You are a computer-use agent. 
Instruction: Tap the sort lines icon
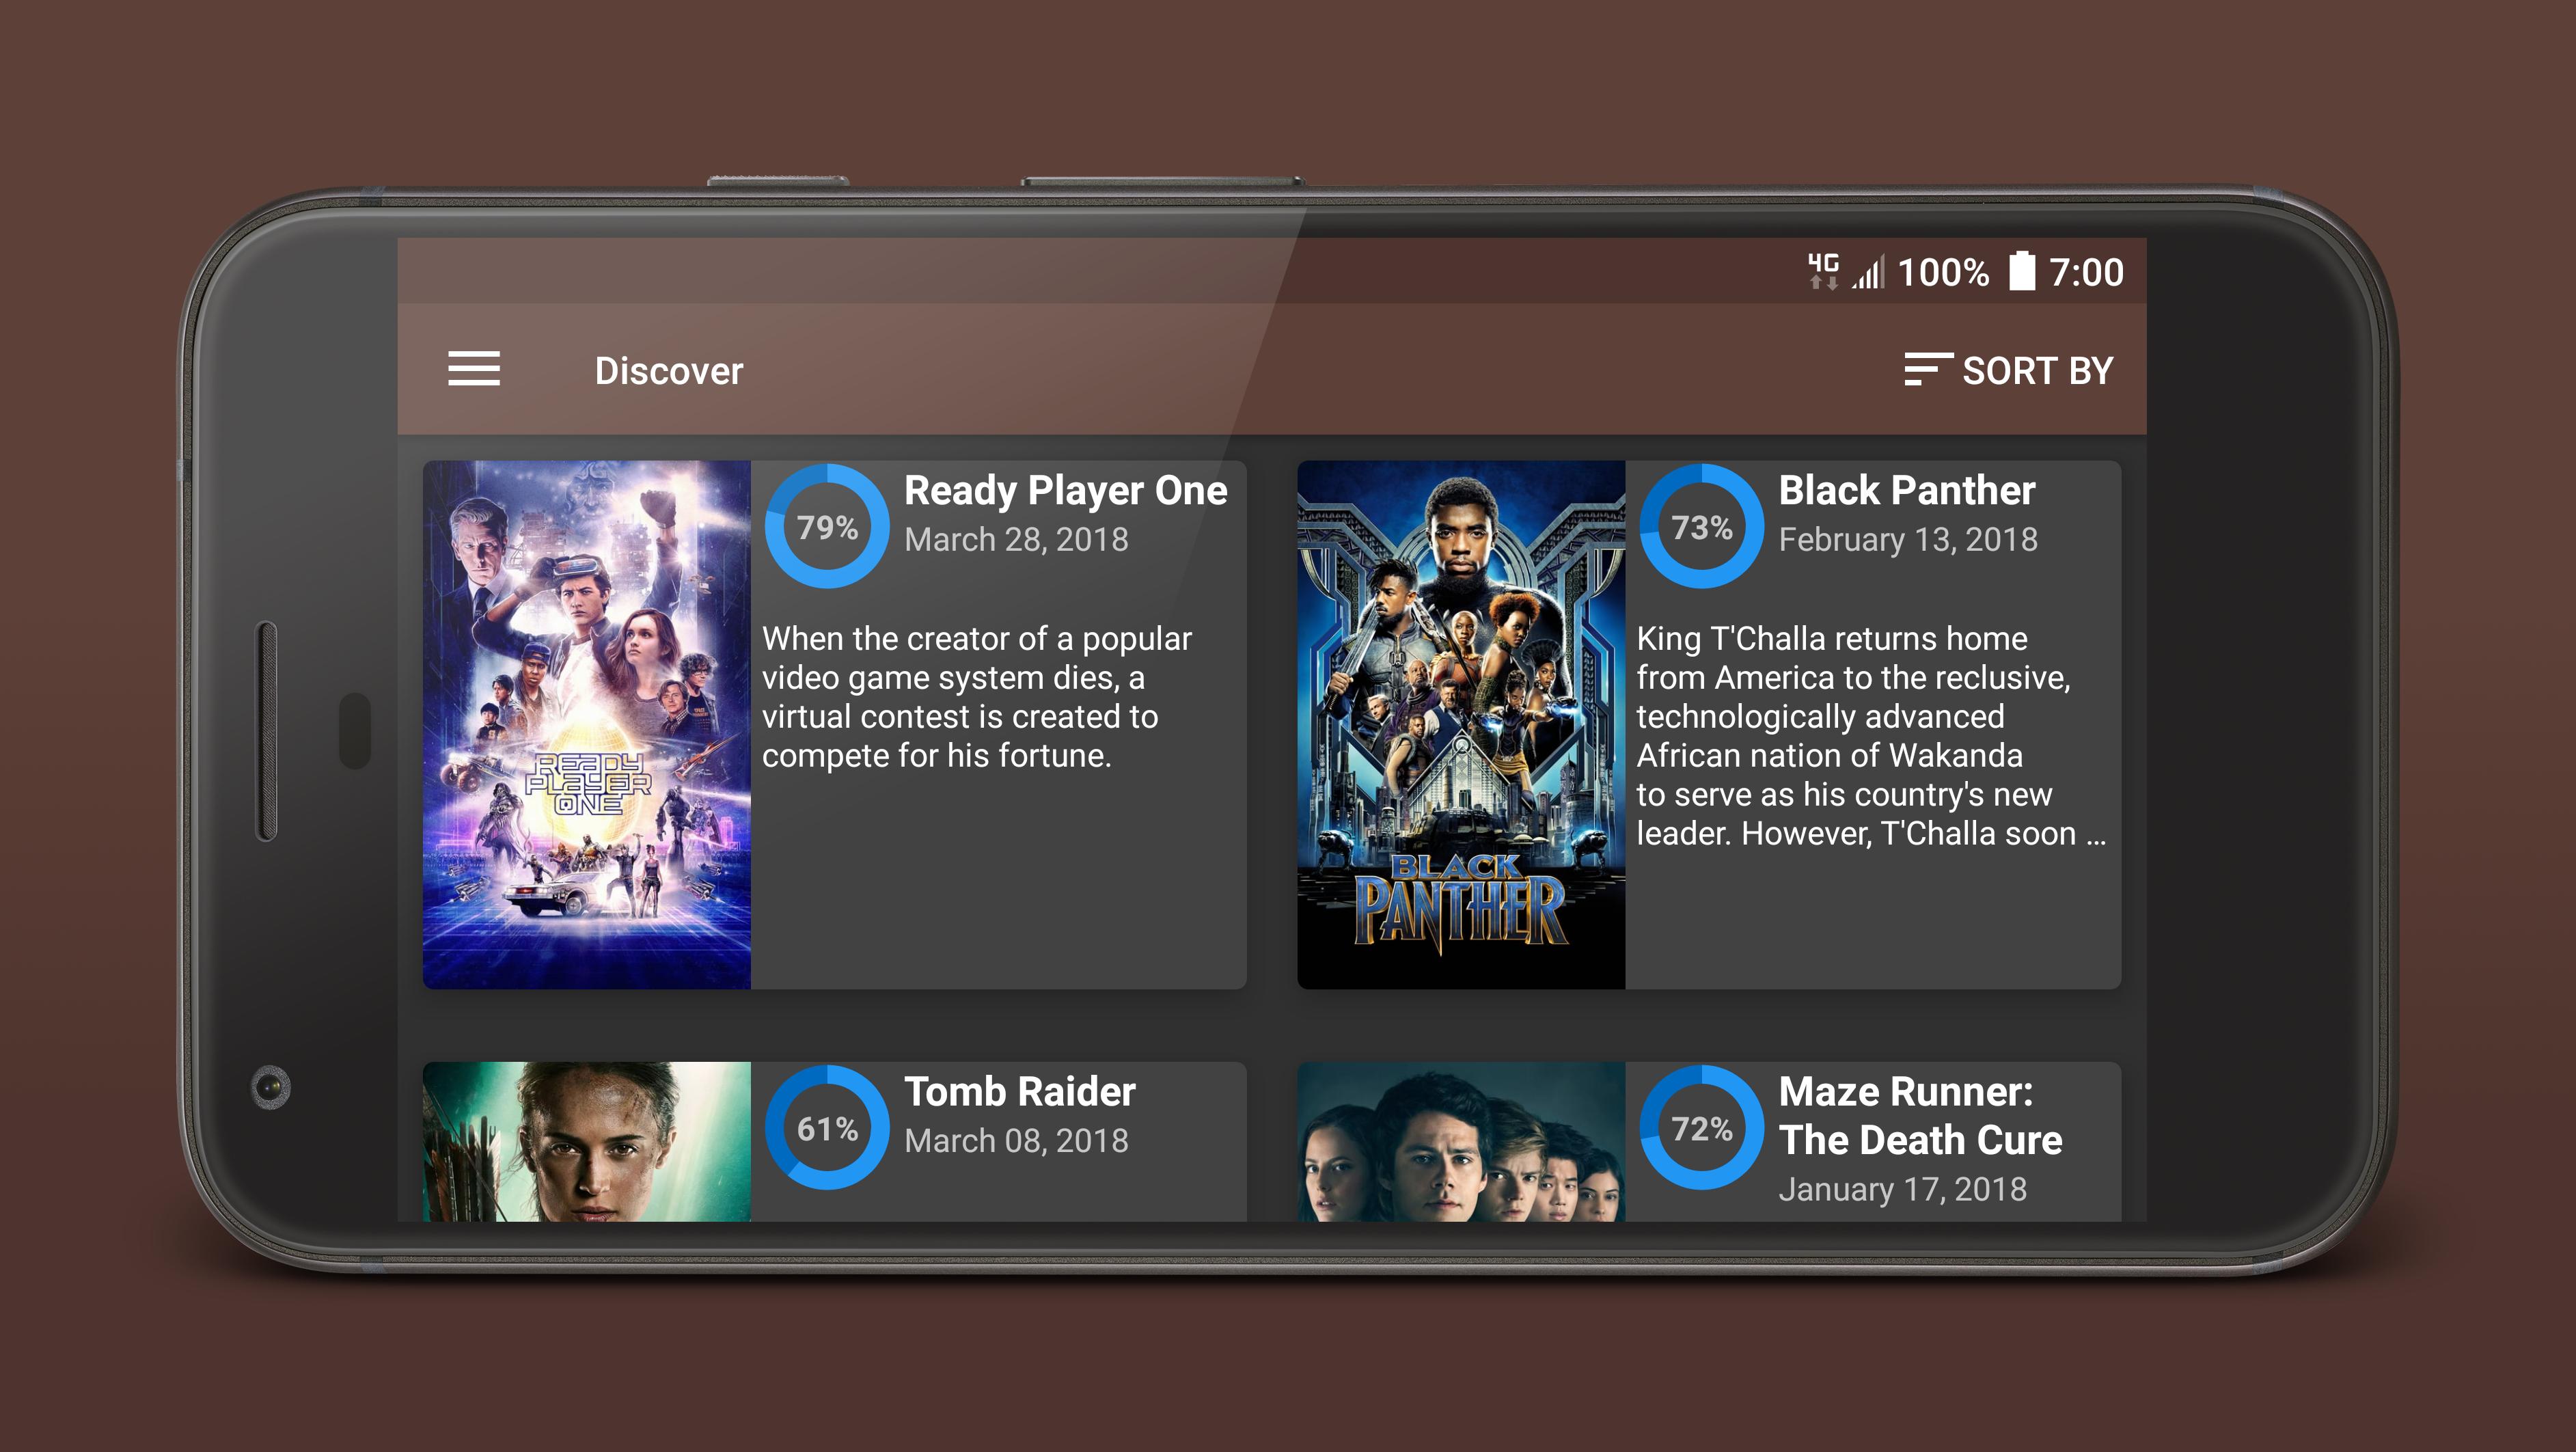pyautogui.click(x=1927, y=369)
